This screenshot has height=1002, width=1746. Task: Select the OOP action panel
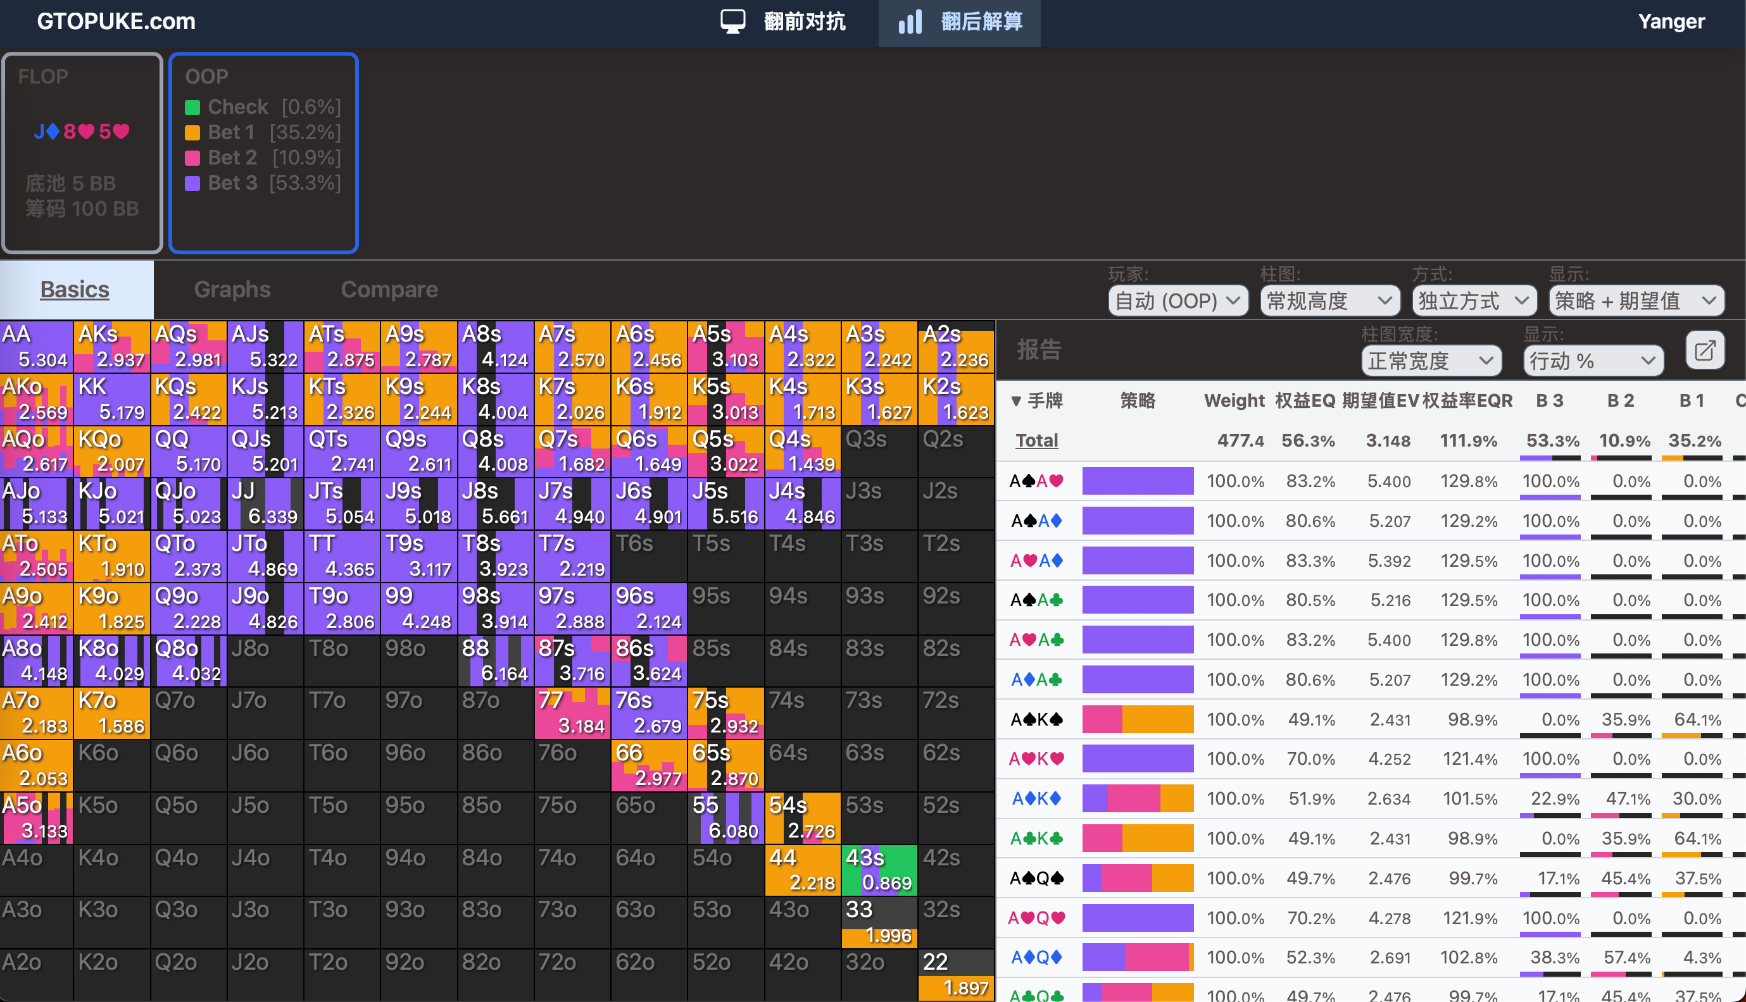tap(264, 153)
